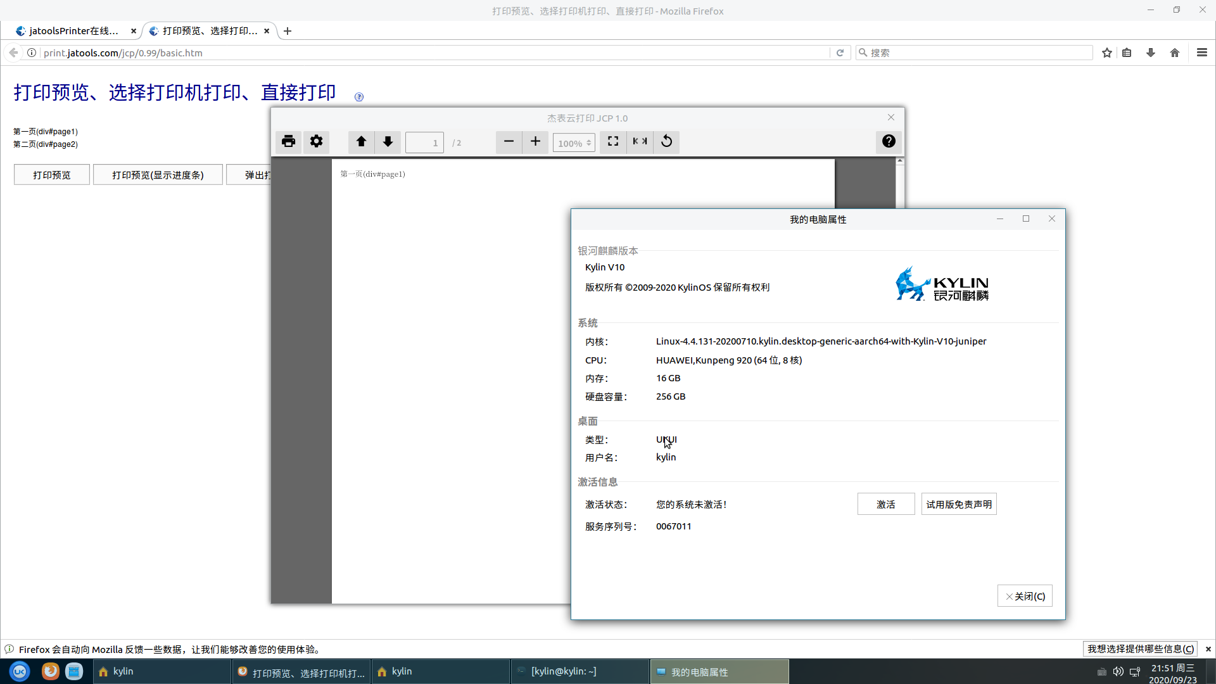Click the site info icon in URL bar

32,53
